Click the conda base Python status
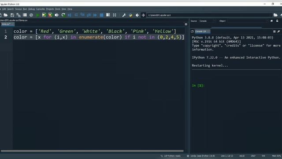 pos(201,156)
